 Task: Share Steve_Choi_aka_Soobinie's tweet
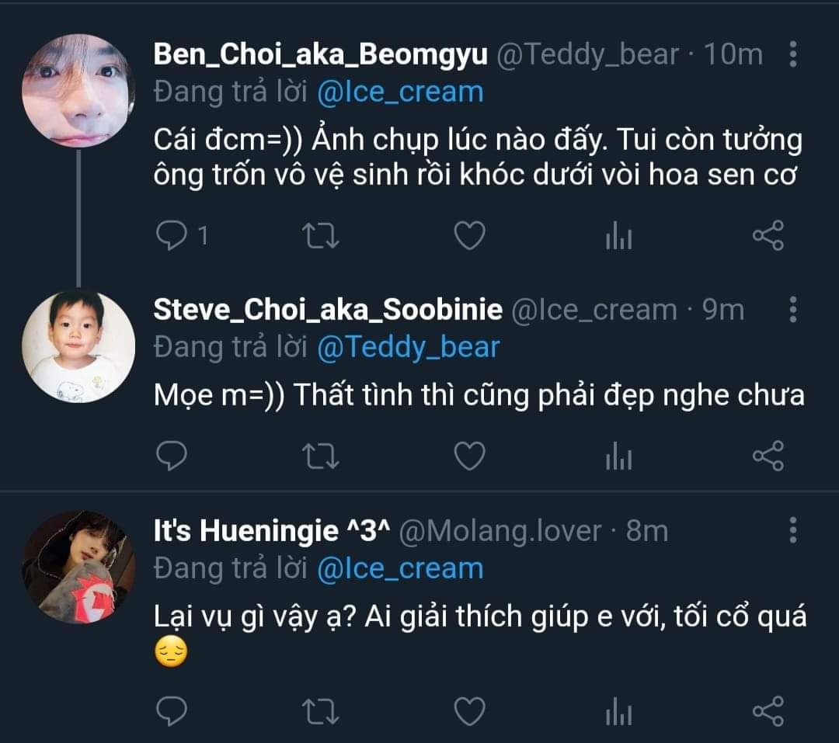(x=768, y=456)
